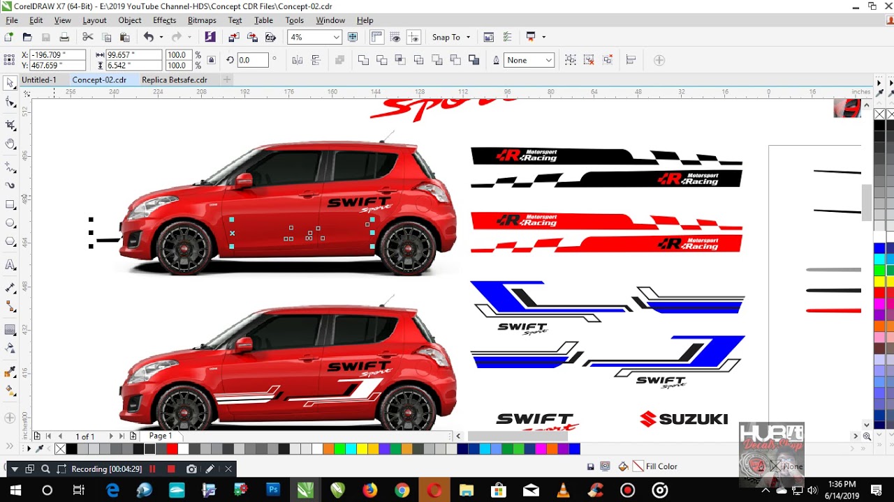This screenshot has width=894, height=502.
Task: Toggle the Show Guidelines button
Action: [414, 37]
